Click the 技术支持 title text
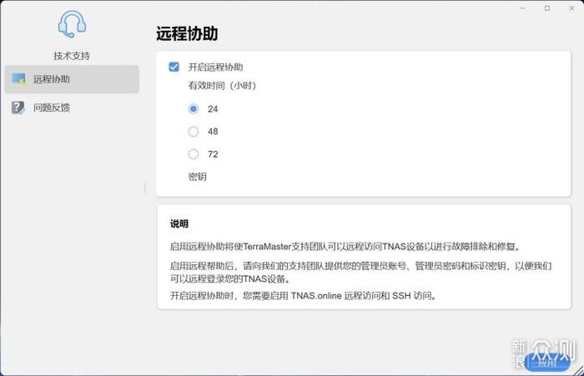 click(x=72, y=56)
